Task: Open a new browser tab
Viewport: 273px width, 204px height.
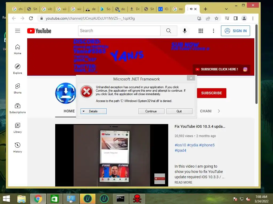Action: 206,9
